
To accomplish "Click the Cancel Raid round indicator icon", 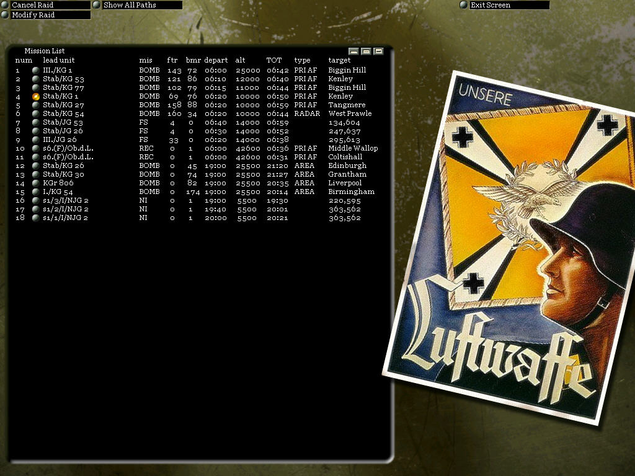I will 5,5.
